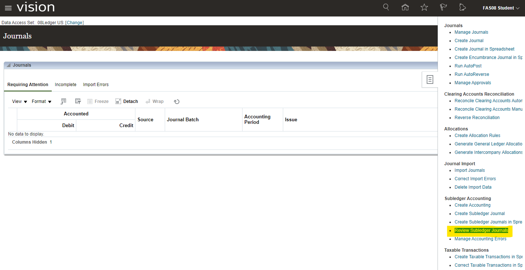Image resolution: width=525 pixels, height=270 pixels.
Task: Open the Watchlist flag icon
Action: (x=443, y=7)
